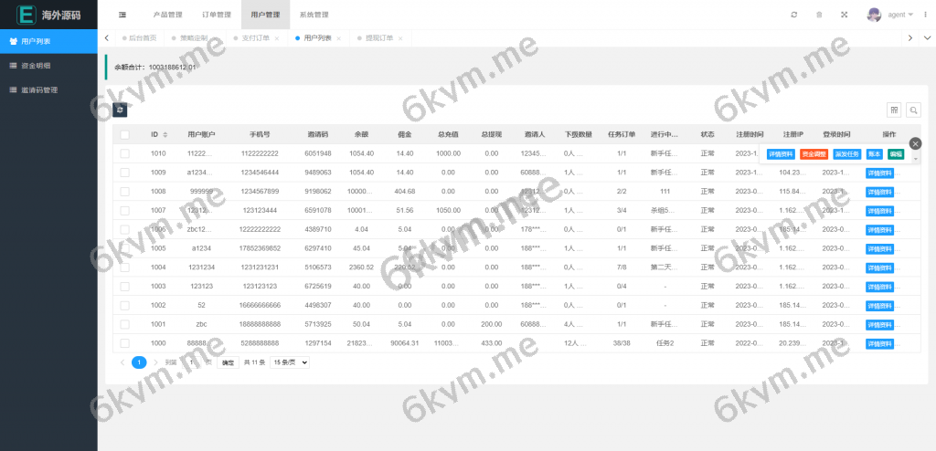Click the refresh icon in top bar

794,15
